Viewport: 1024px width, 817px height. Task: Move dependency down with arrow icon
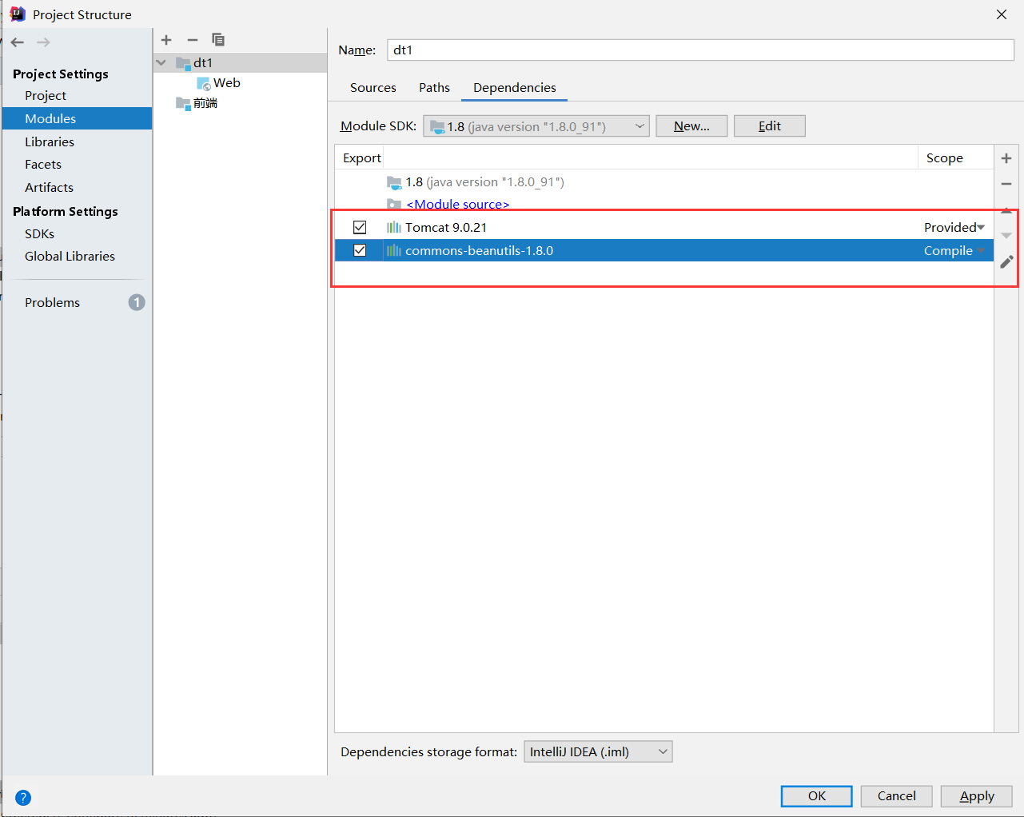(x=1006, y=236)
